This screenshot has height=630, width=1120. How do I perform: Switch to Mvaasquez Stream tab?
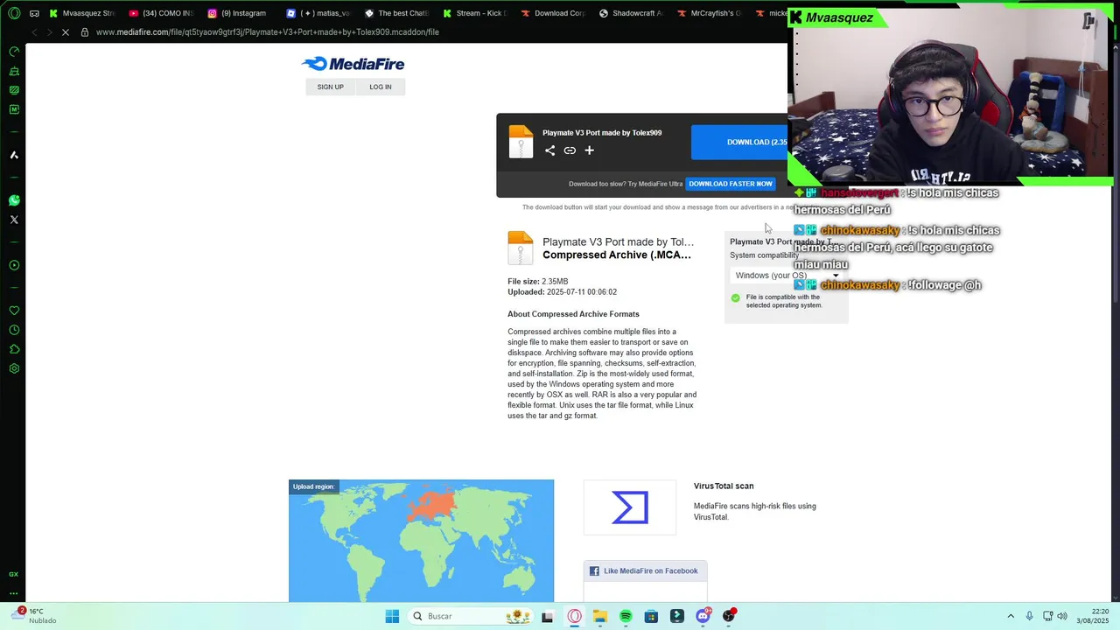click(x=81, y=13)
